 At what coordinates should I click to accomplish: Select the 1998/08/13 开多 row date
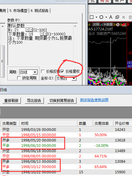[x=39, y=162]
